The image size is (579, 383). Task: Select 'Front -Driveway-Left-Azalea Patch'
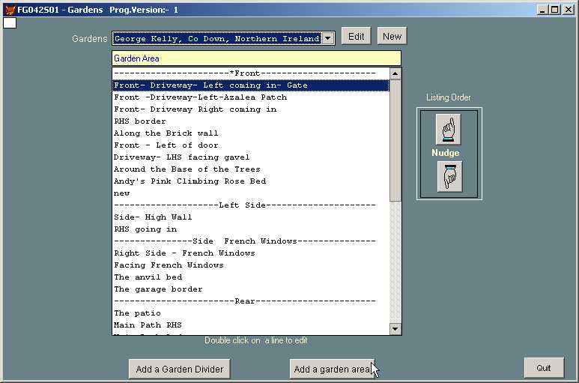click(251, 97)
